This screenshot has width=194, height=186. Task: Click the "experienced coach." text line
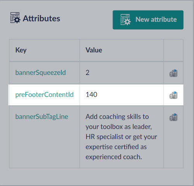point(114,157)
